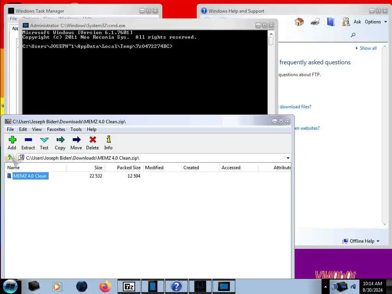
Task: Click the volume icon in system tray
Action: point(353,287)
